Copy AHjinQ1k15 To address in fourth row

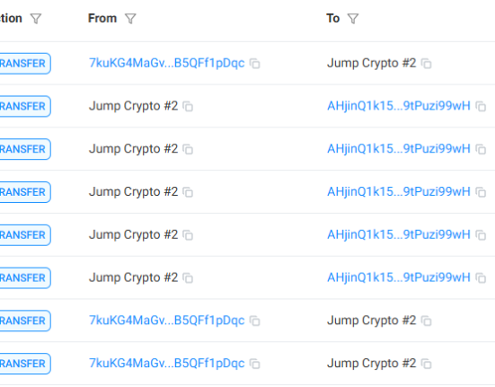tap(481, 192)
